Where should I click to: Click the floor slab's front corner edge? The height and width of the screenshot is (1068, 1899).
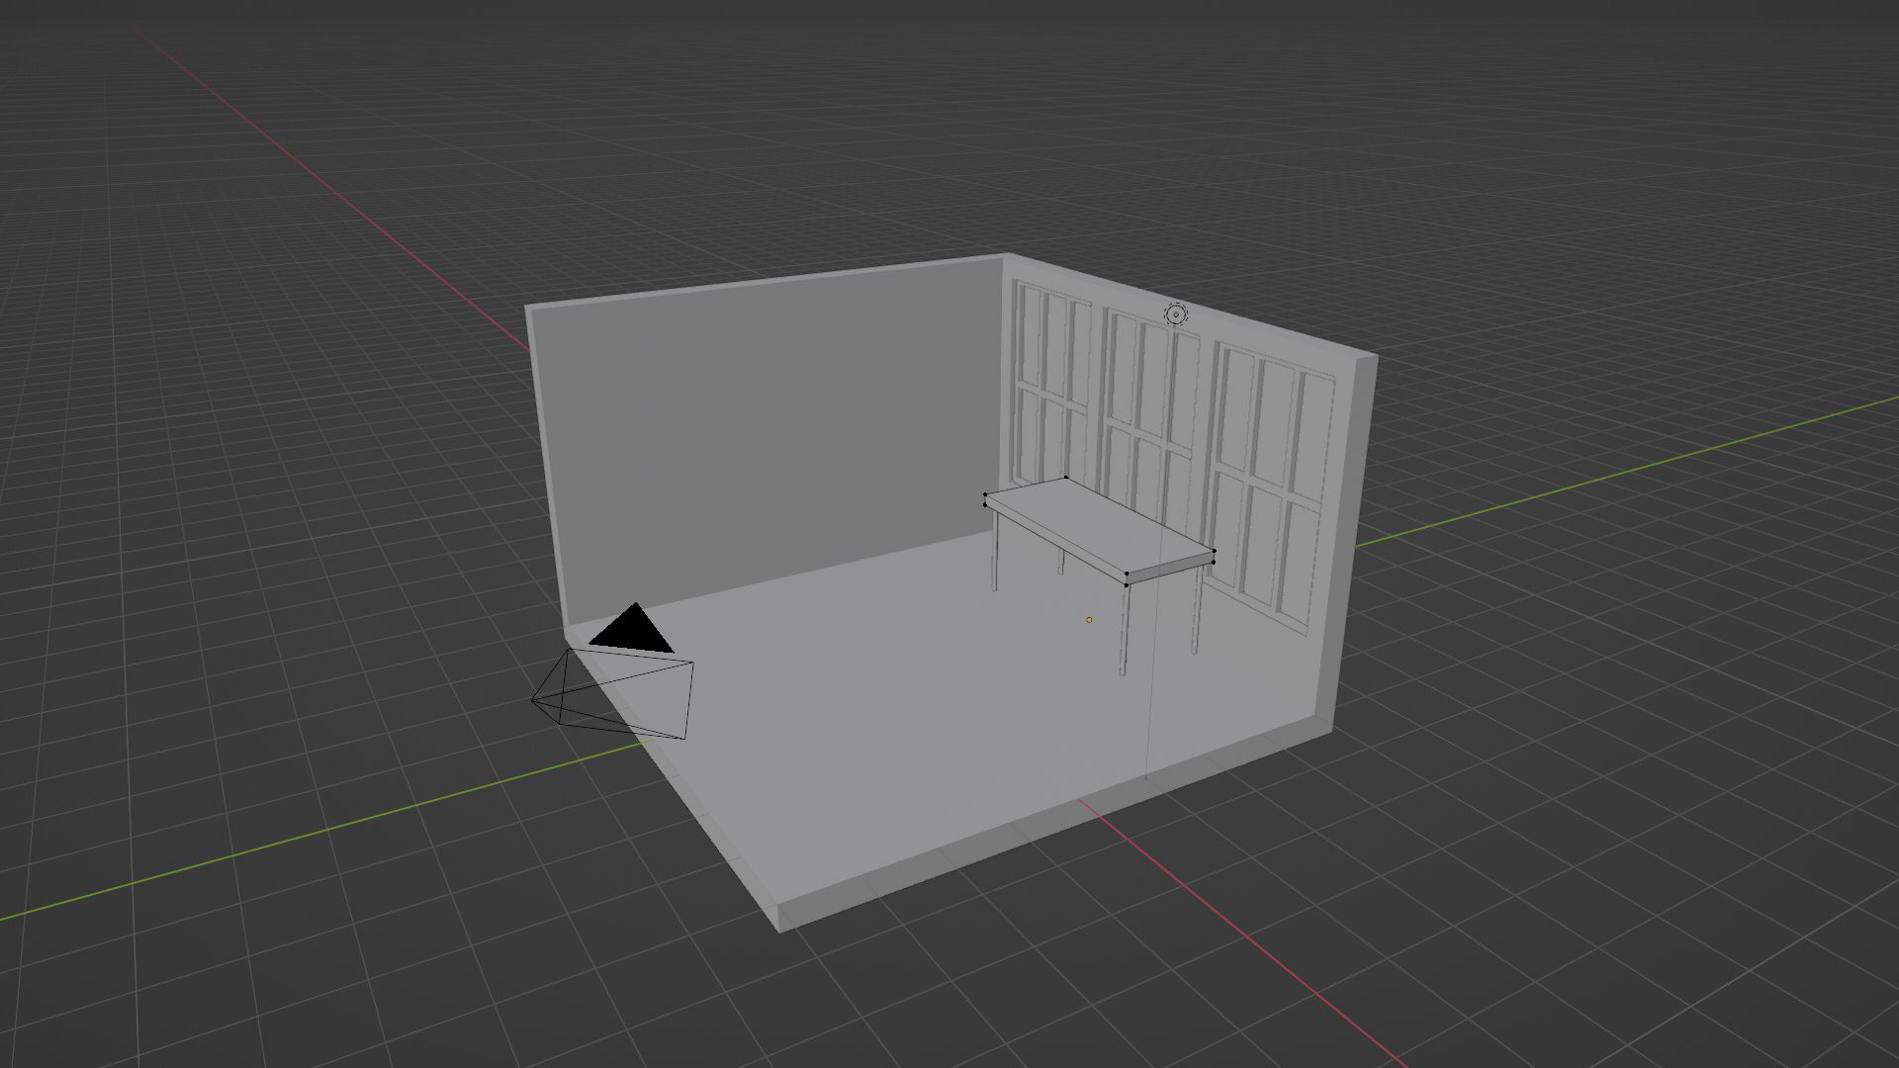pos(780,917)
